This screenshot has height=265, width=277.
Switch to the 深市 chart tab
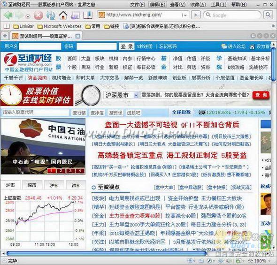(x=32, y=185)
